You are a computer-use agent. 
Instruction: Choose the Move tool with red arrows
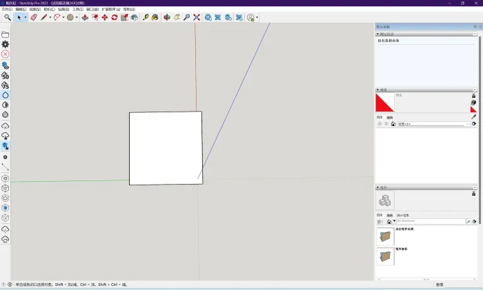(105, 17)
